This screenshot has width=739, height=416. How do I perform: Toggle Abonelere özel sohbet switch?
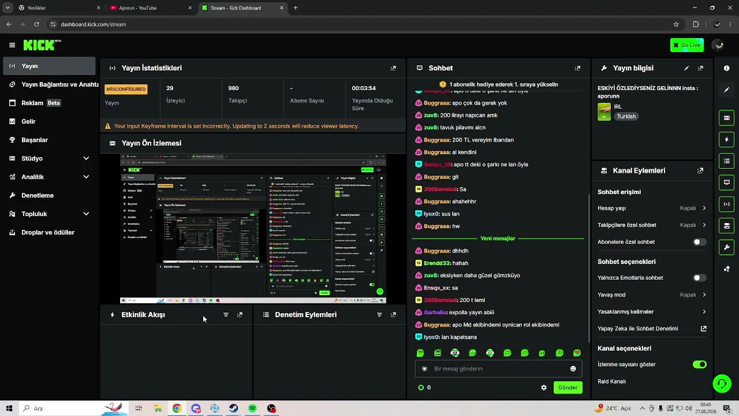[x=699, y=242]
